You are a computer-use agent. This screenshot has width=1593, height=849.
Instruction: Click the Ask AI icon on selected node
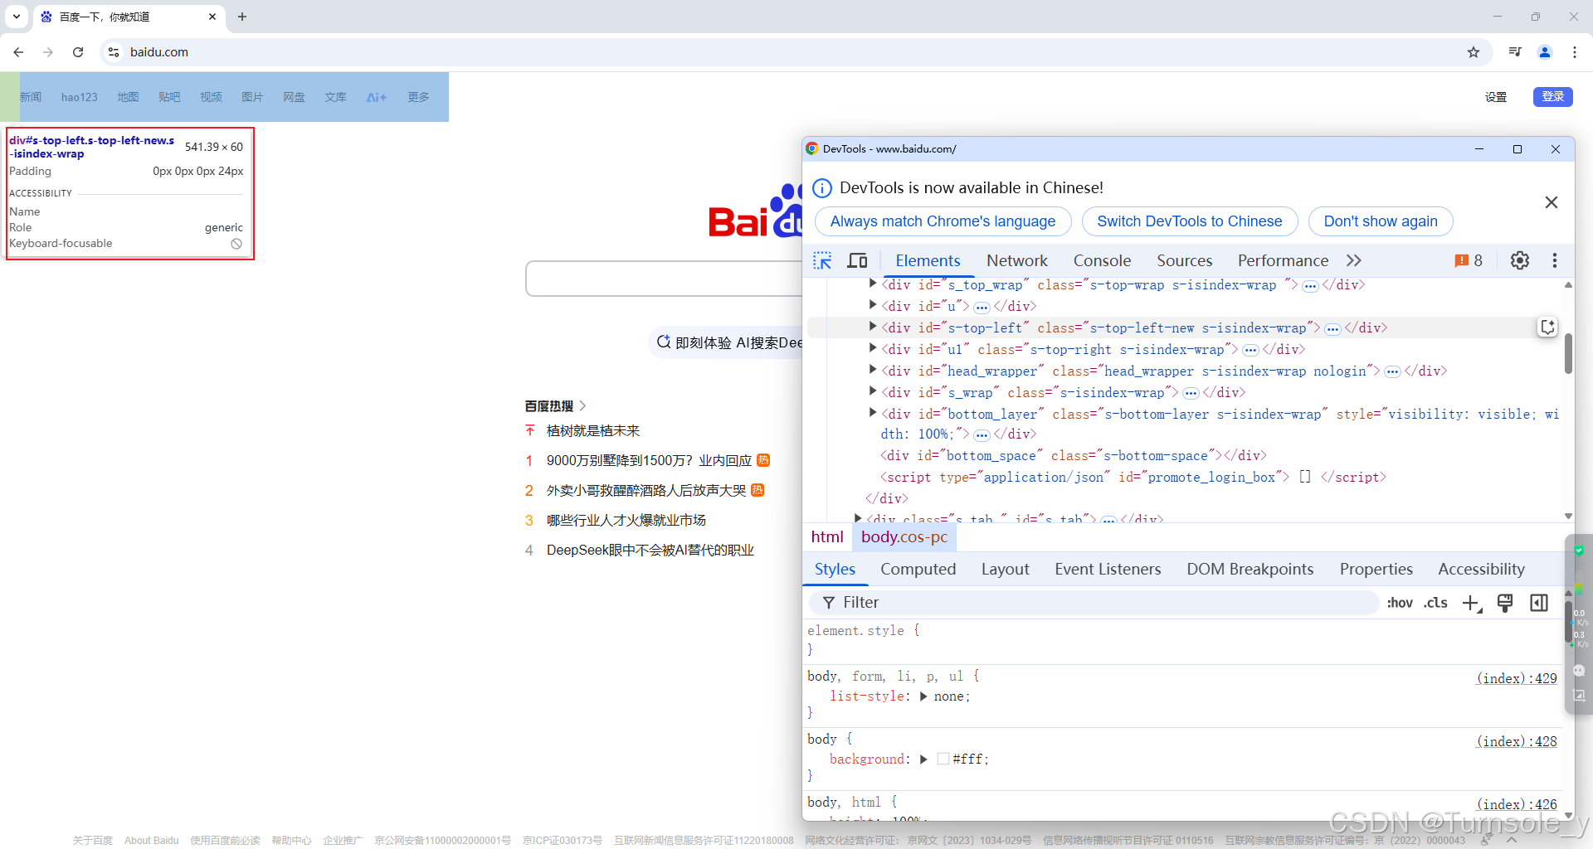click(1547, 327)
